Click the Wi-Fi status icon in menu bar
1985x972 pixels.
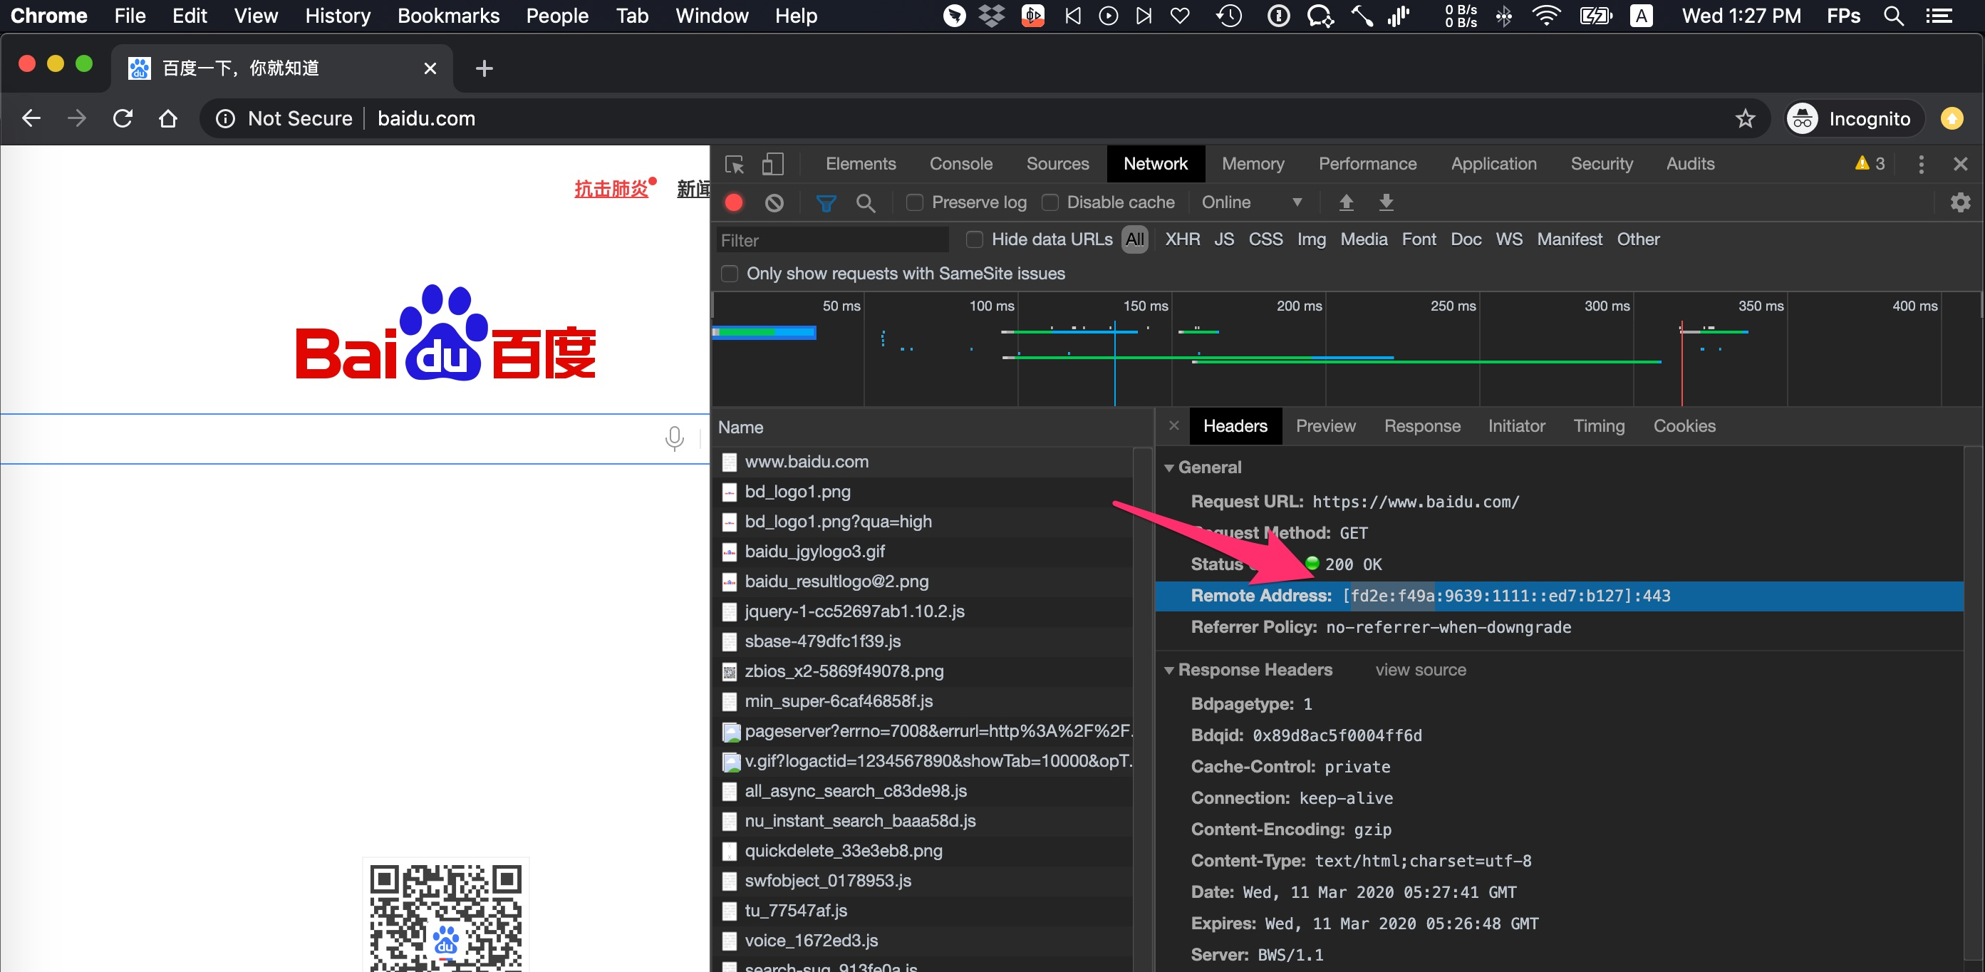[x=1546, y=16]
